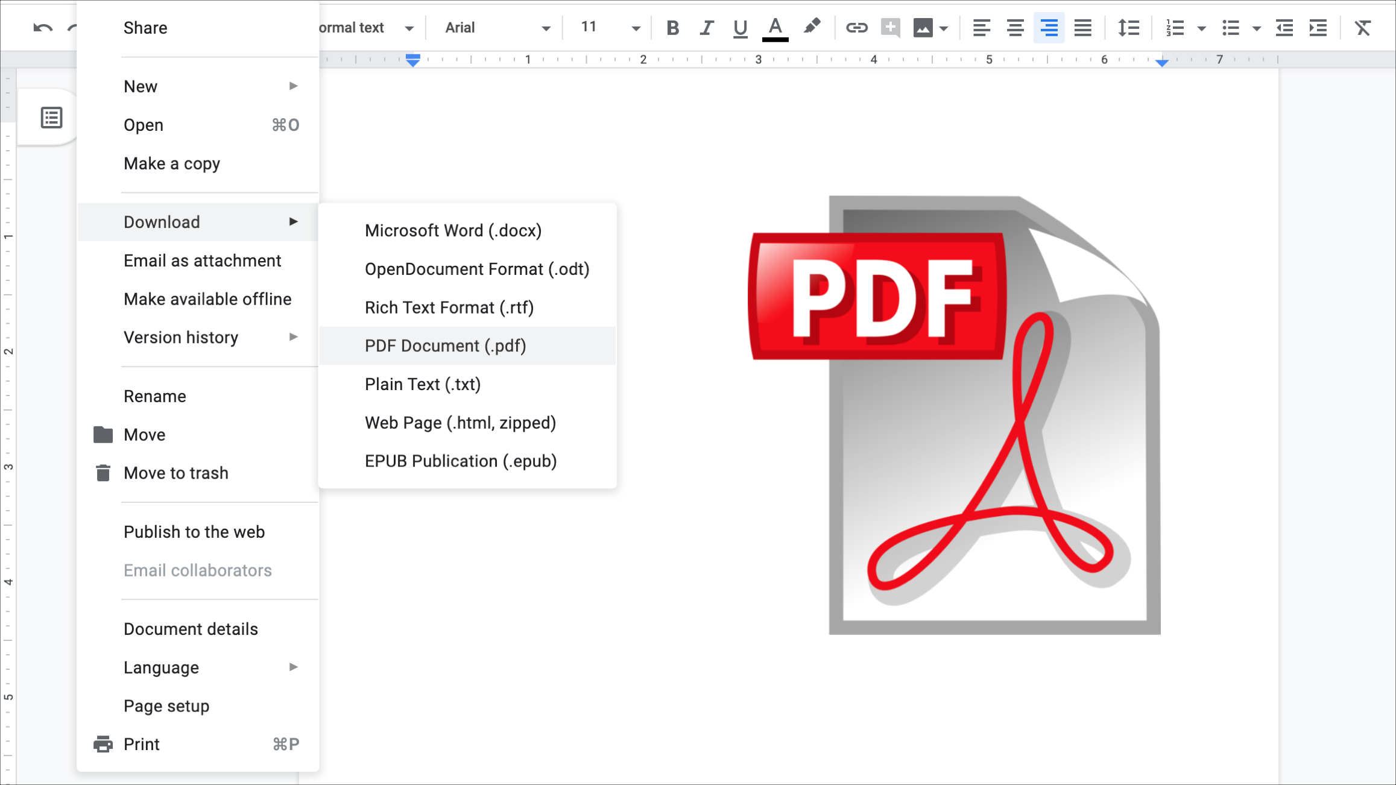Click the font name dropdown Arial

coord(494,28)
